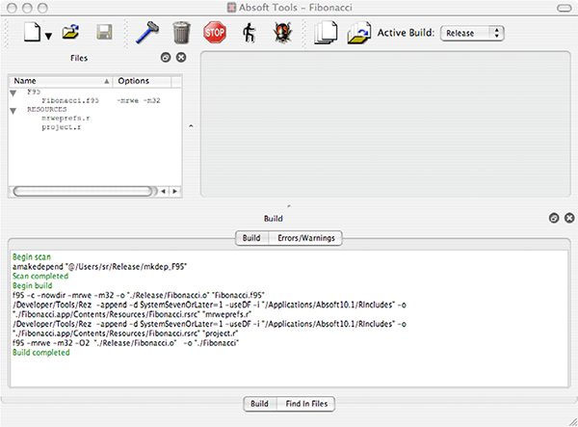Collapse the F95 group triangle
The width and height of the screenshot is (578, 427).
[13, 93]
